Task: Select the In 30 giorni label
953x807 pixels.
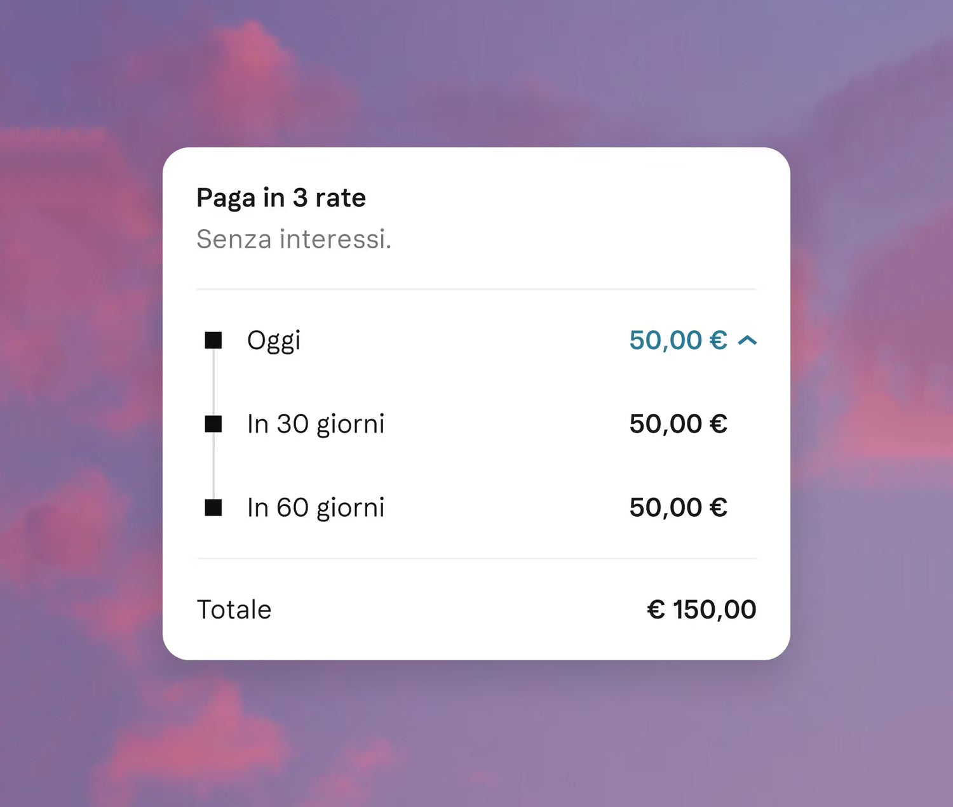Action: [316, 424]
